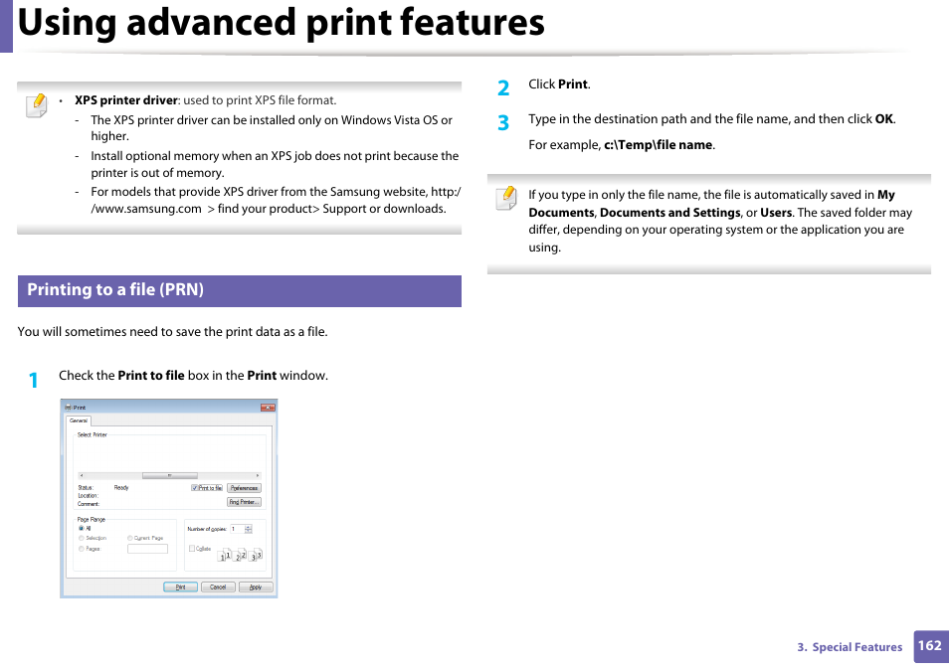949x671 pixels.
Task: Click the printer list scroll left arrow
Action: click(82, 475)
